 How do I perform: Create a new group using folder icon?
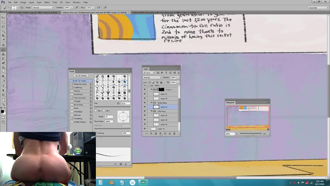pos(165,134)
